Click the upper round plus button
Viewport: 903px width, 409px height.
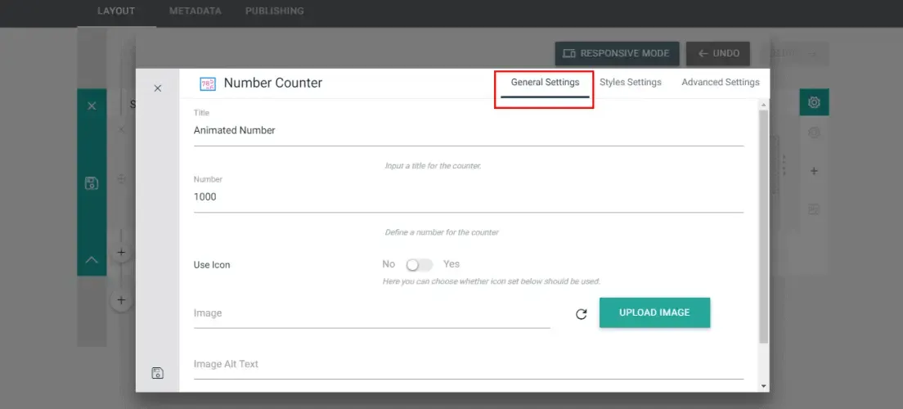pos(121,252)
